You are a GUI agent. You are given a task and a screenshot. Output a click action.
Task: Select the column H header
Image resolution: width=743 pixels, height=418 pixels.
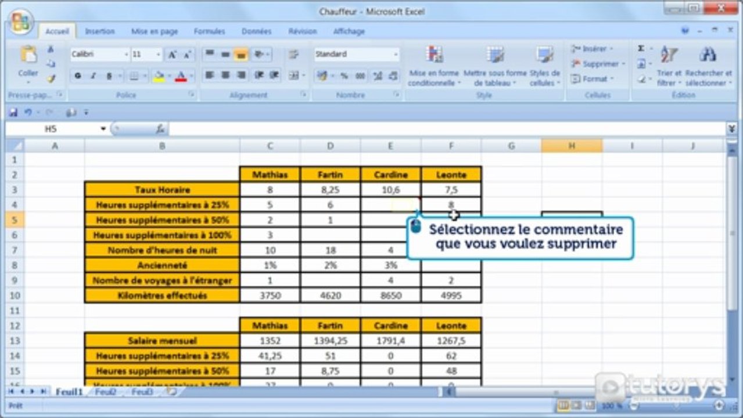[x=572, y=146]
